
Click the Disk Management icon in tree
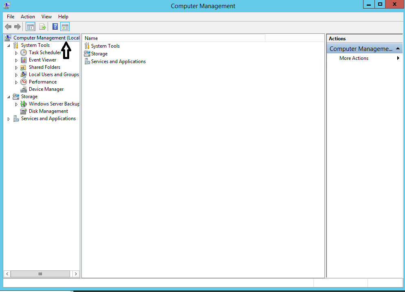click(x=24, y=111)
